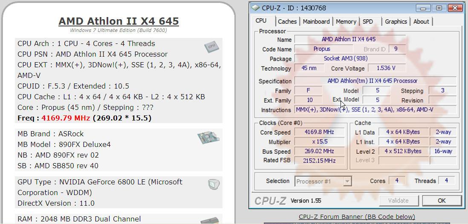Click the monitor icon beside GPU Type
This screenshot has width=468, height=224.
coord(214,184)
